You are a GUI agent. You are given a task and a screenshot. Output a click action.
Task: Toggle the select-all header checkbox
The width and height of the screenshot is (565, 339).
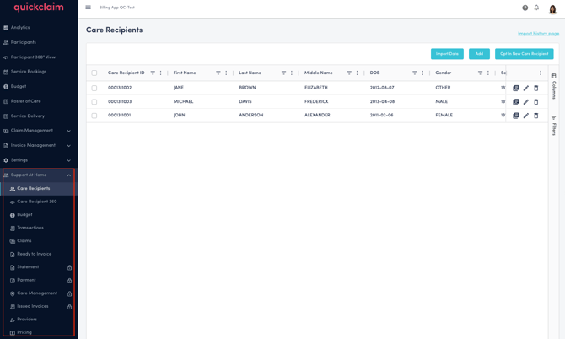[94, 73]
